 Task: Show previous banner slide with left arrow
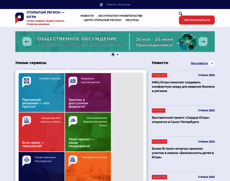pyautogui.click(x=27, y=42)
